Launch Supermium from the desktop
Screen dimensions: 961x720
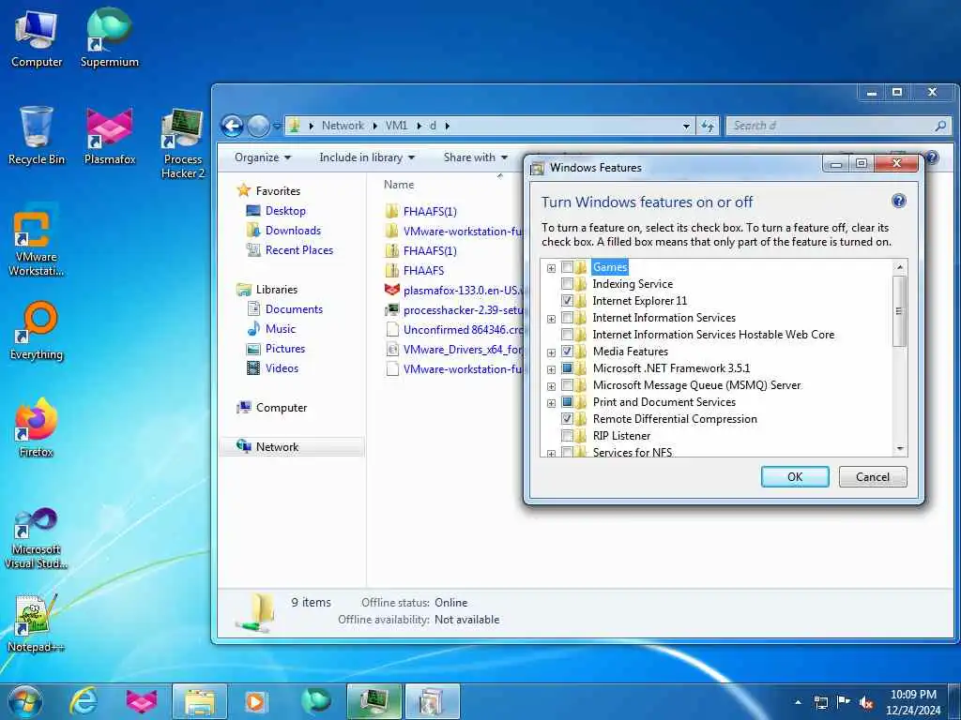coord(109,38)
